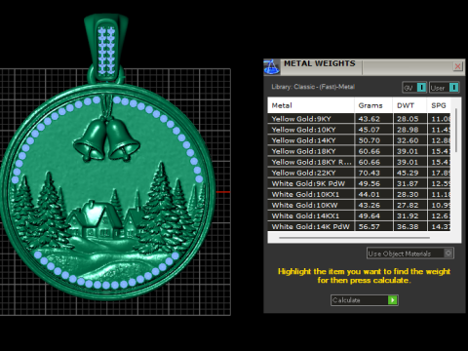Click the 31.87 DWT value
Screen dimensions: 468x351
coord(408,183)
